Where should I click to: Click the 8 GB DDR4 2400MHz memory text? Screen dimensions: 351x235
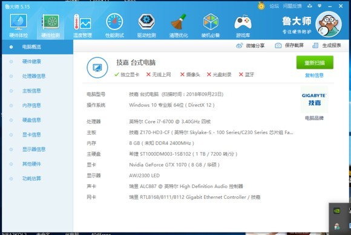[x=162, y=143]
